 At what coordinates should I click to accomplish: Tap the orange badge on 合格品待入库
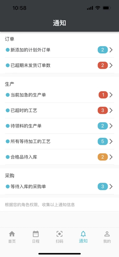click(103, 157)
